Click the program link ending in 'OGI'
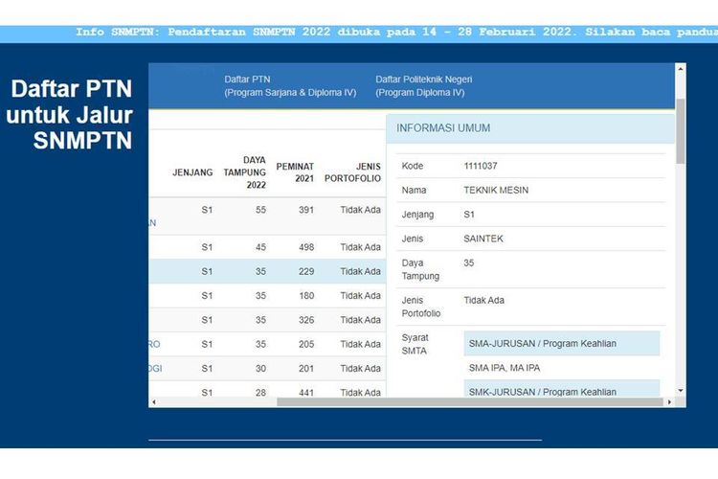Viewport: 718px width, 479px height. (155, 369)
